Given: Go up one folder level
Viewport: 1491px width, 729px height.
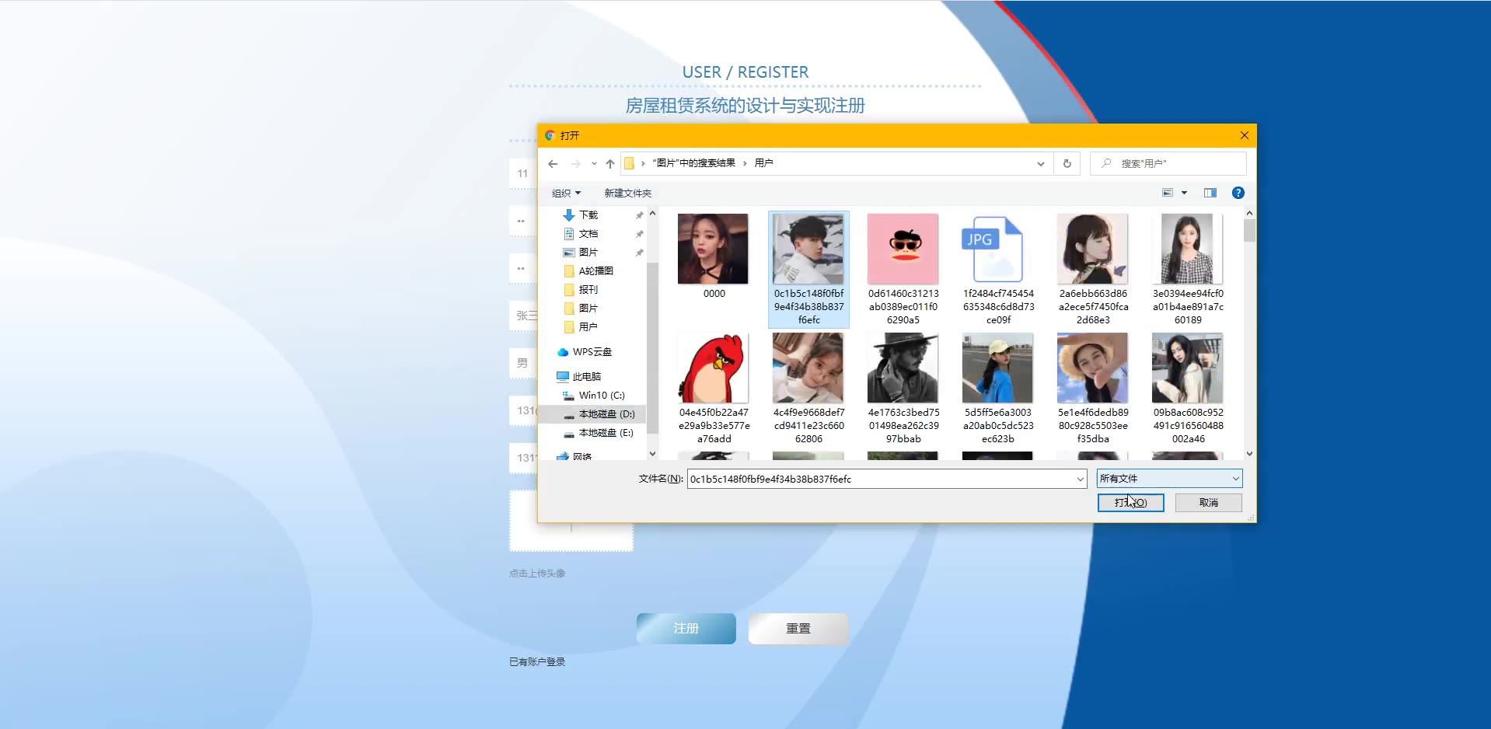Looking at the screenshot, I should pos(610,164).
